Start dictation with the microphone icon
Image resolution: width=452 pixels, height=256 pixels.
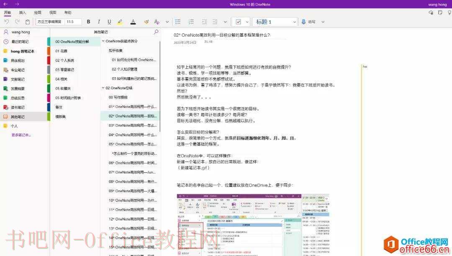[x=303, y=22]
